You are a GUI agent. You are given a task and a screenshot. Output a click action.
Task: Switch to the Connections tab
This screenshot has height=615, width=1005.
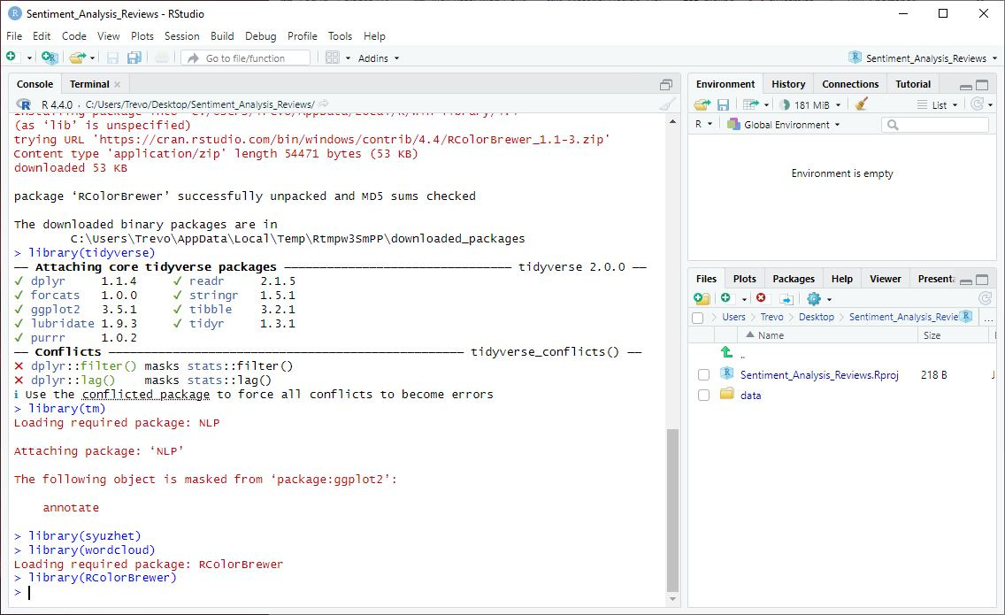(850, 84)
